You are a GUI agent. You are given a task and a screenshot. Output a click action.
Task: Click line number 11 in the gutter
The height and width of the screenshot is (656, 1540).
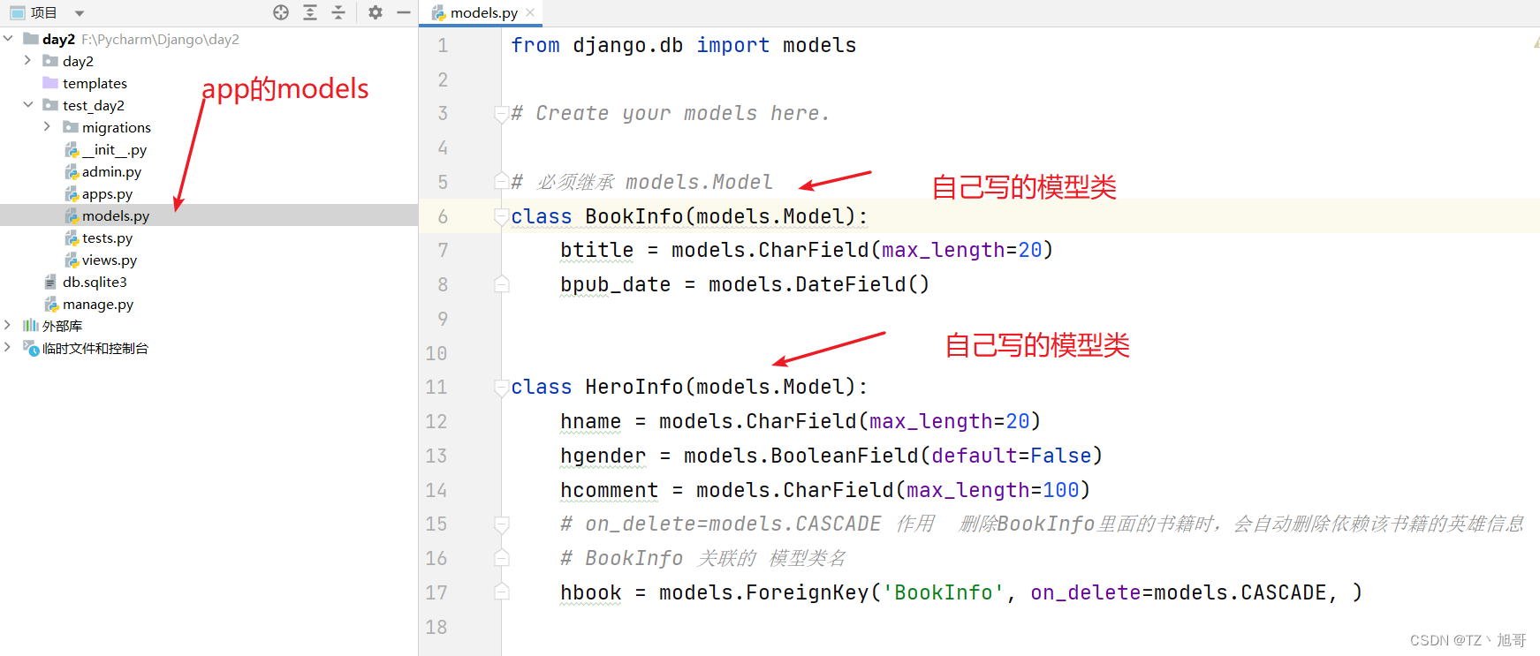[436, 387]
